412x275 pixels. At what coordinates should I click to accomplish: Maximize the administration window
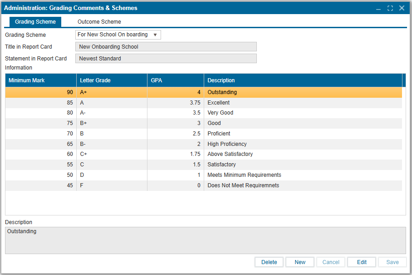pos(390,8)
